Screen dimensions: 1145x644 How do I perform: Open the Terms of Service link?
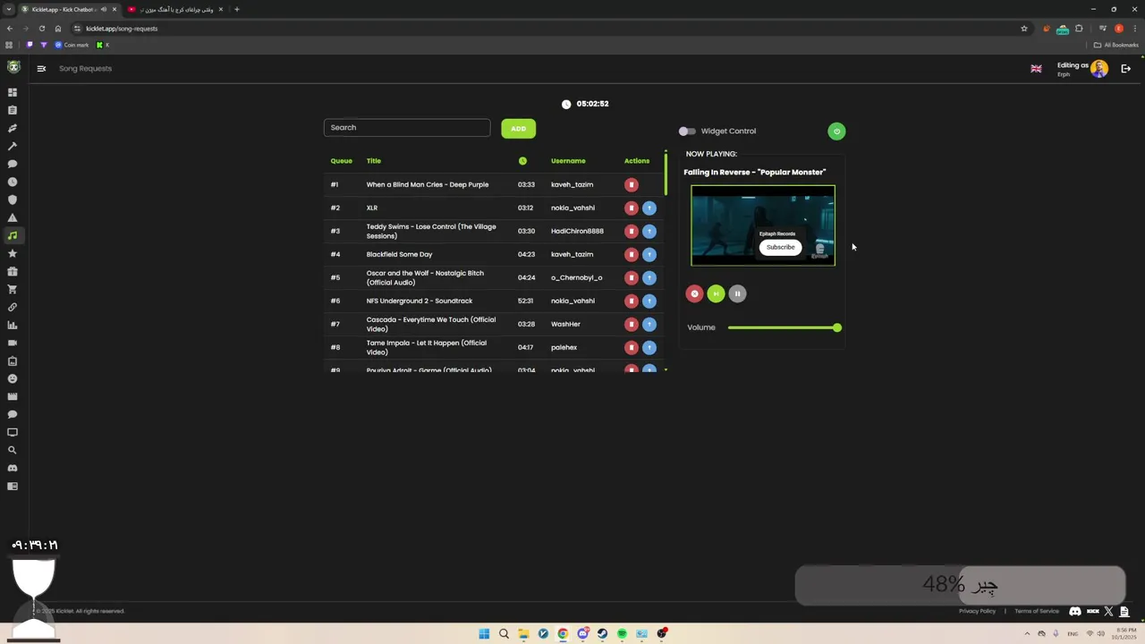[1037, 611]
